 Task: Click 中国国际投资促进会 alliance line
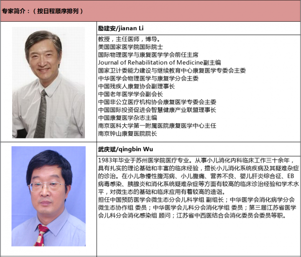[x=157, y=110]
